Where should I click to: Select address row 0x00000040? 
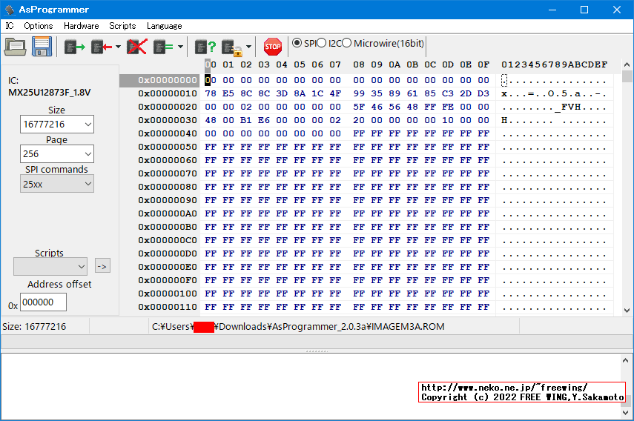tap(168, 133)
